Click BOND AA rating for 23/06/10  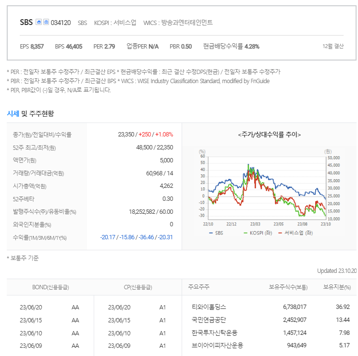(x=75, y=333)
